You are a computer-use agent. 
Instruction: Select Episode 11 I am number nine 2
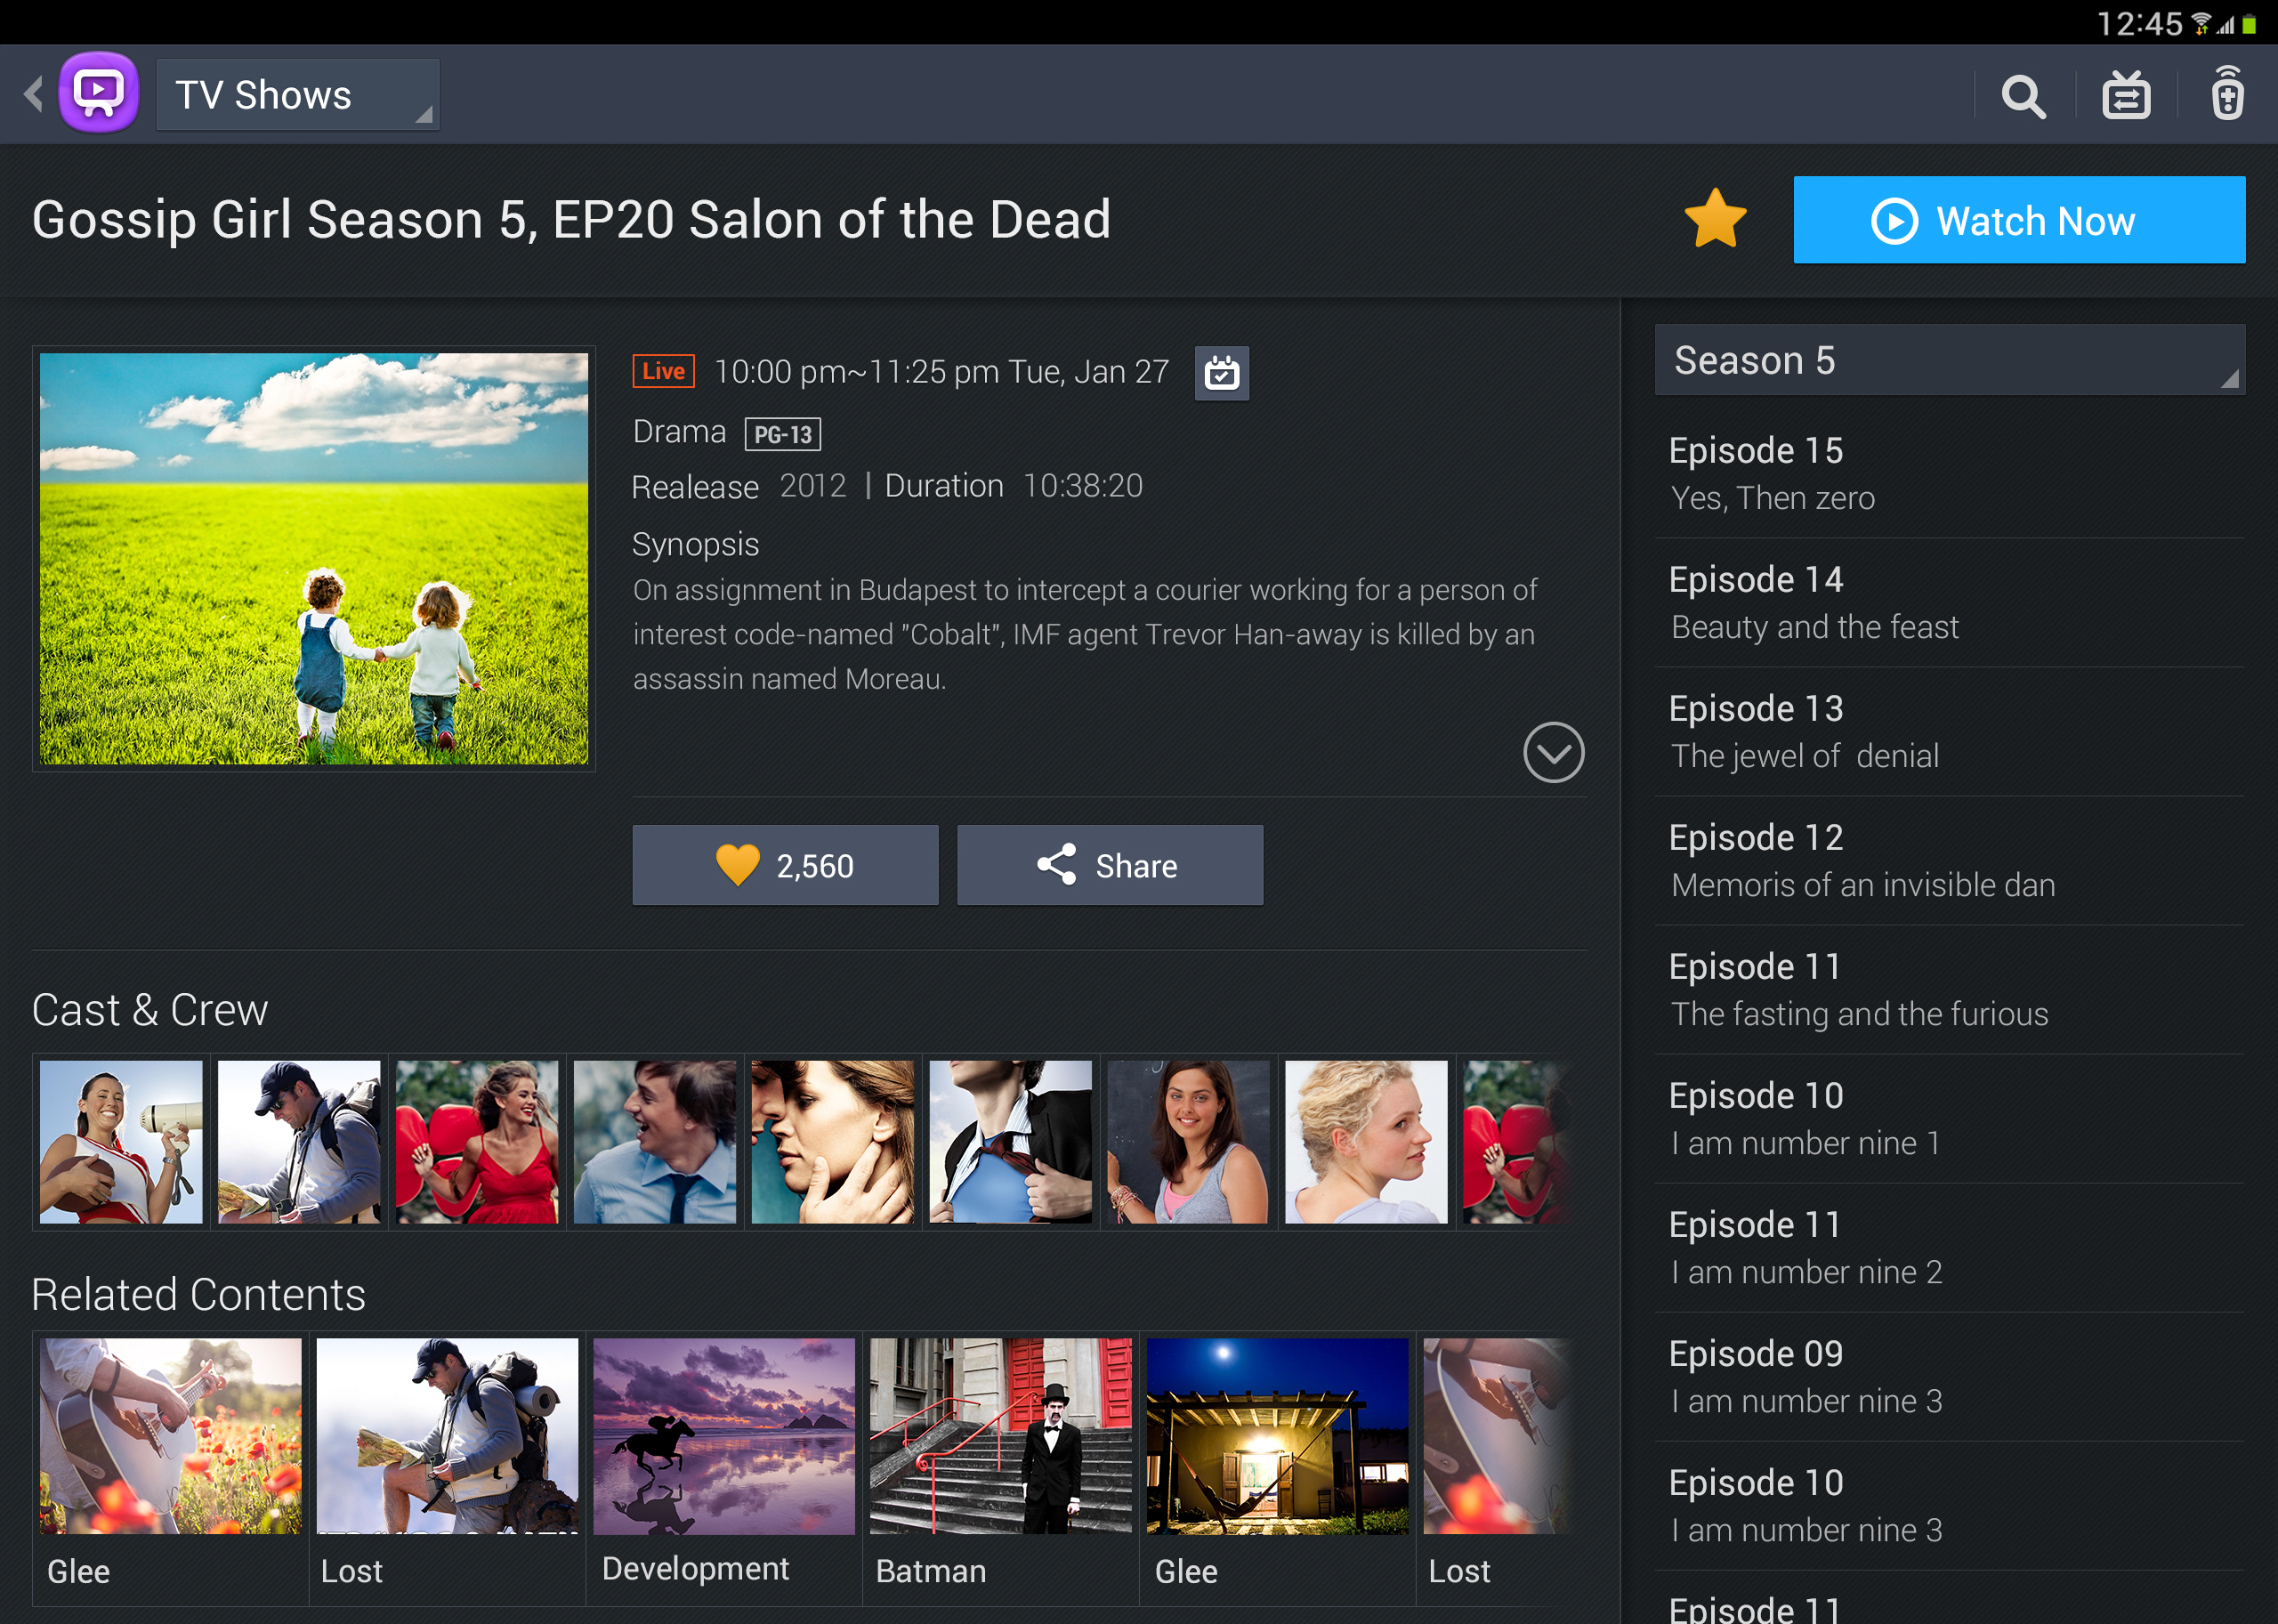(1949, 1248)
